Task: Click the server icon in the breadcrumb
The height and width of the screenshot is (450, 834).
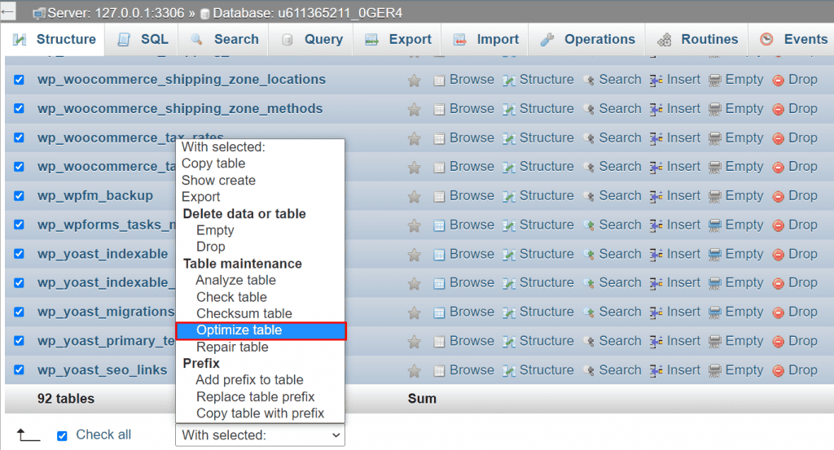Action: [38, 14]
